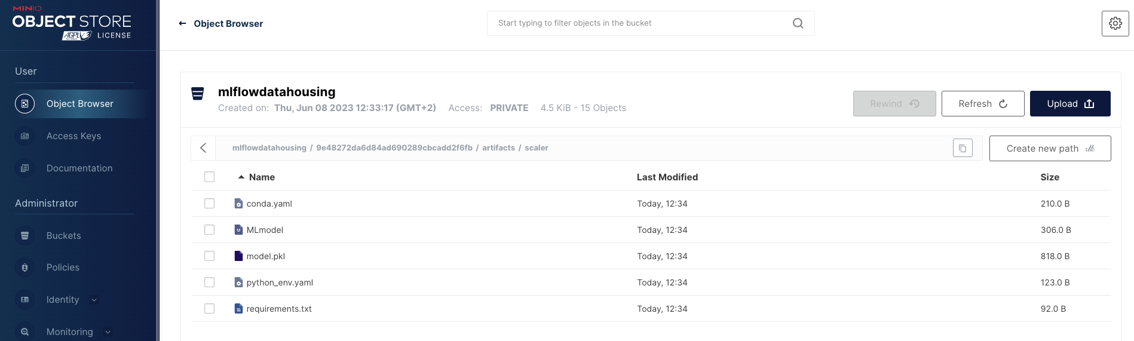
Task: Click the mlflowdatahousing bucket icon
Action: [197, 94]
